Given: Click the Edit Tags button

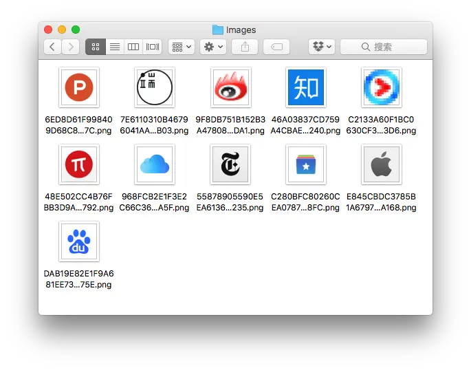Looking at the screenshot, I should point(276,47).
